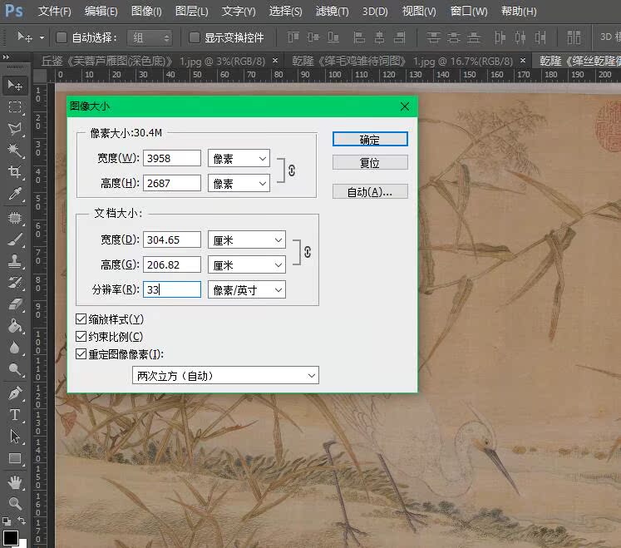Uncheck 缩放样式 checkbox

coord(81,319)
